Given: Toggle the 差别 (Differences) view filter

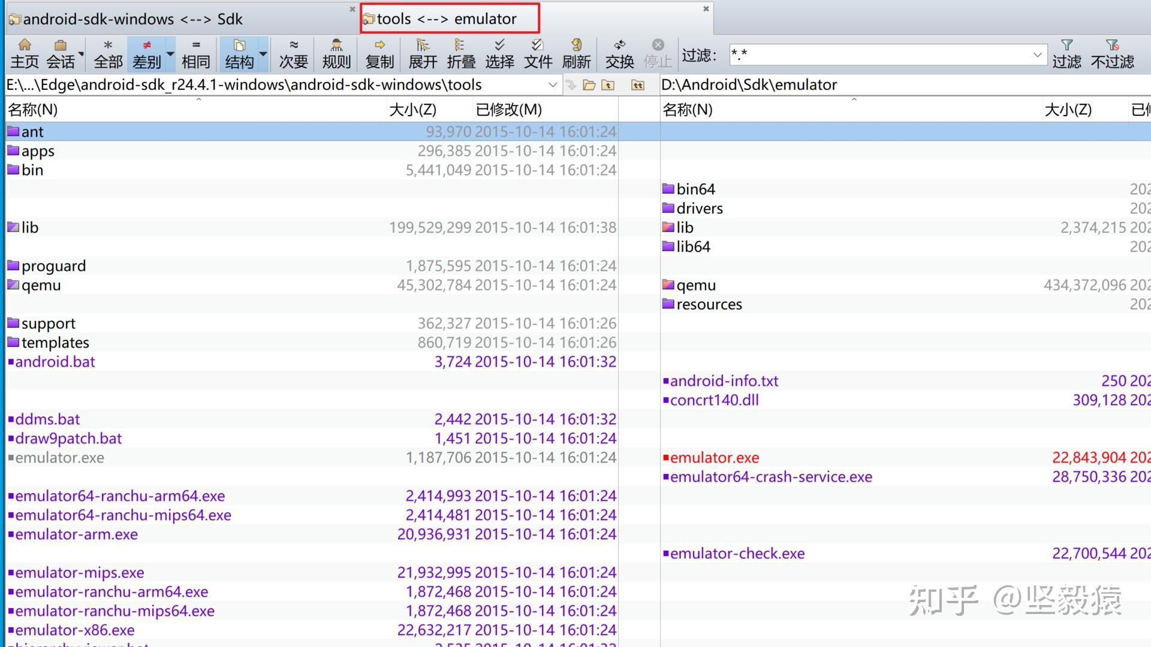Looking at the screenshot, I should tap(146, 53).
